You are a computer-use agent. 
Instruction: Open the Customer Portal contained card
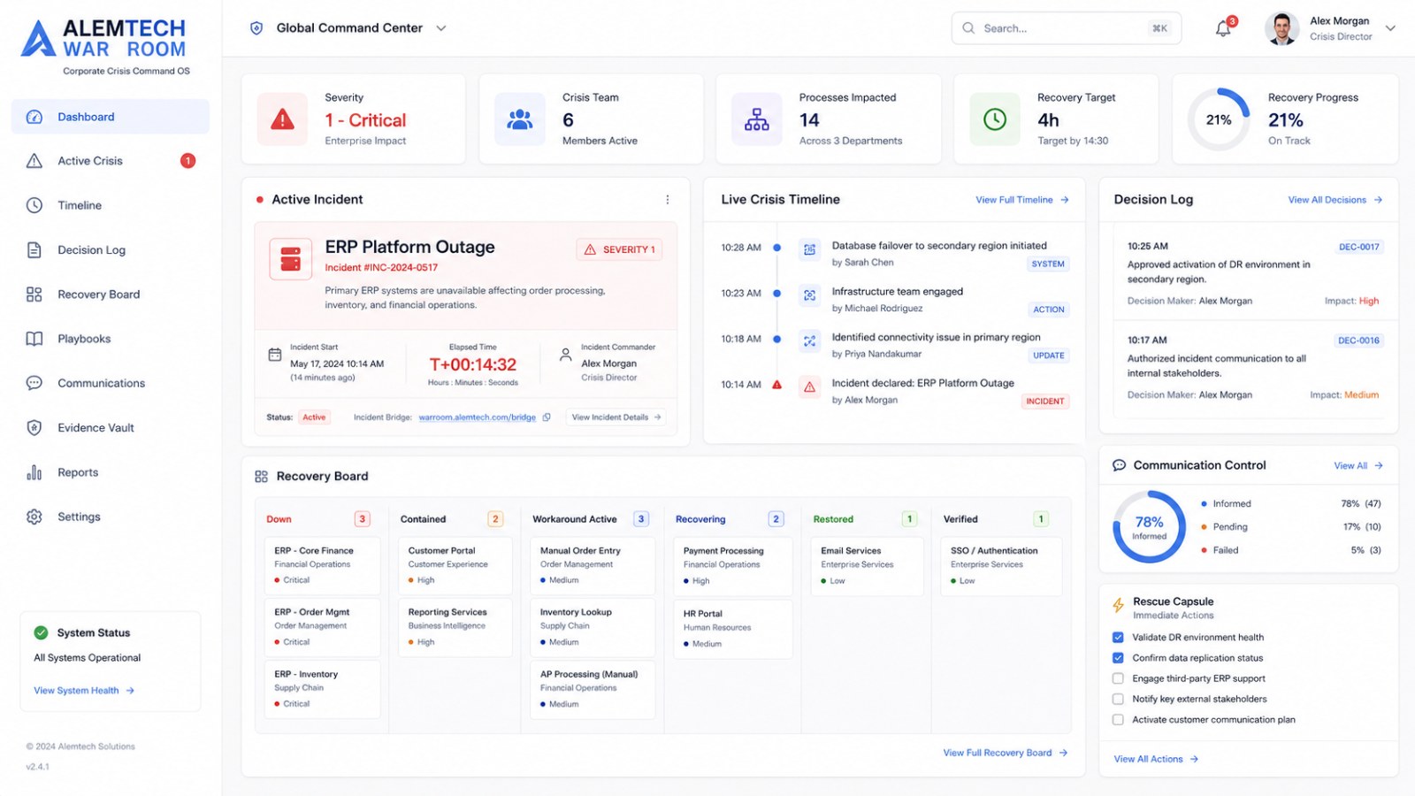tap(455, 565)
